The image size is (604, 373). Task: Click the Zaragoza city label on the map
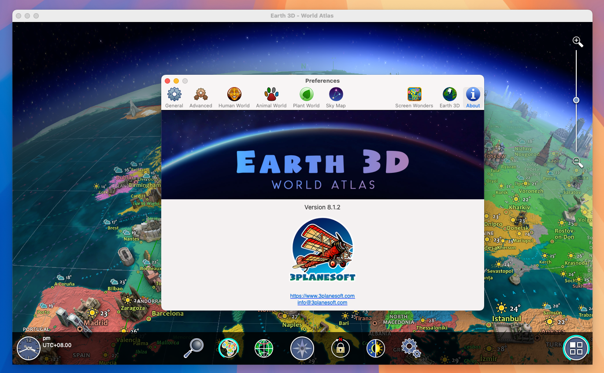(133, 308)
